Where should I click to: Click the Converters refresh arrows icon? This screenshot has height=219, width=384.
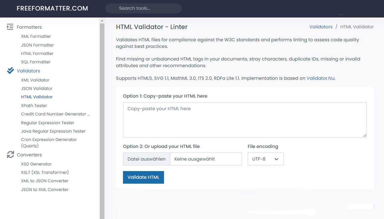click(10, 155)
